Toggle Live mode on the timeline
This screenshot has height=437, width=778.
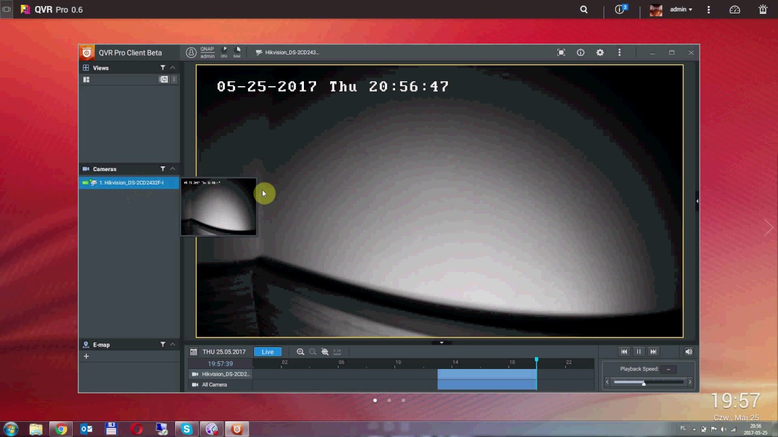(267, 351)
